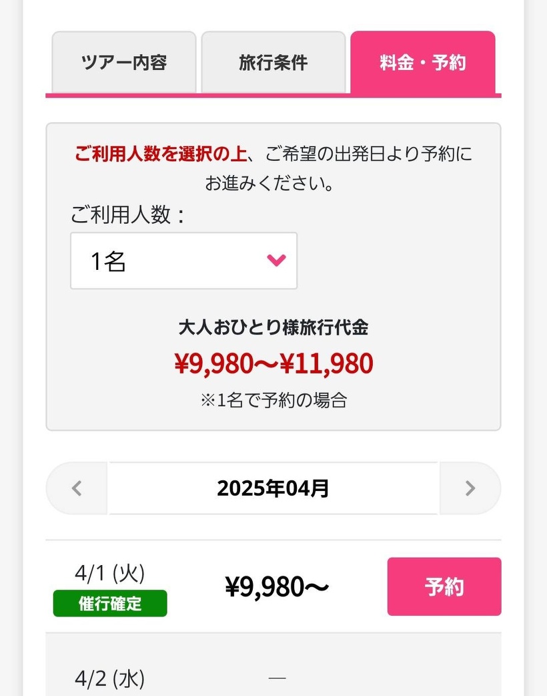Select the 4/2 (水) date row
Image resolution: width=547 pixels, height=696 pixels.
point(110,679)
